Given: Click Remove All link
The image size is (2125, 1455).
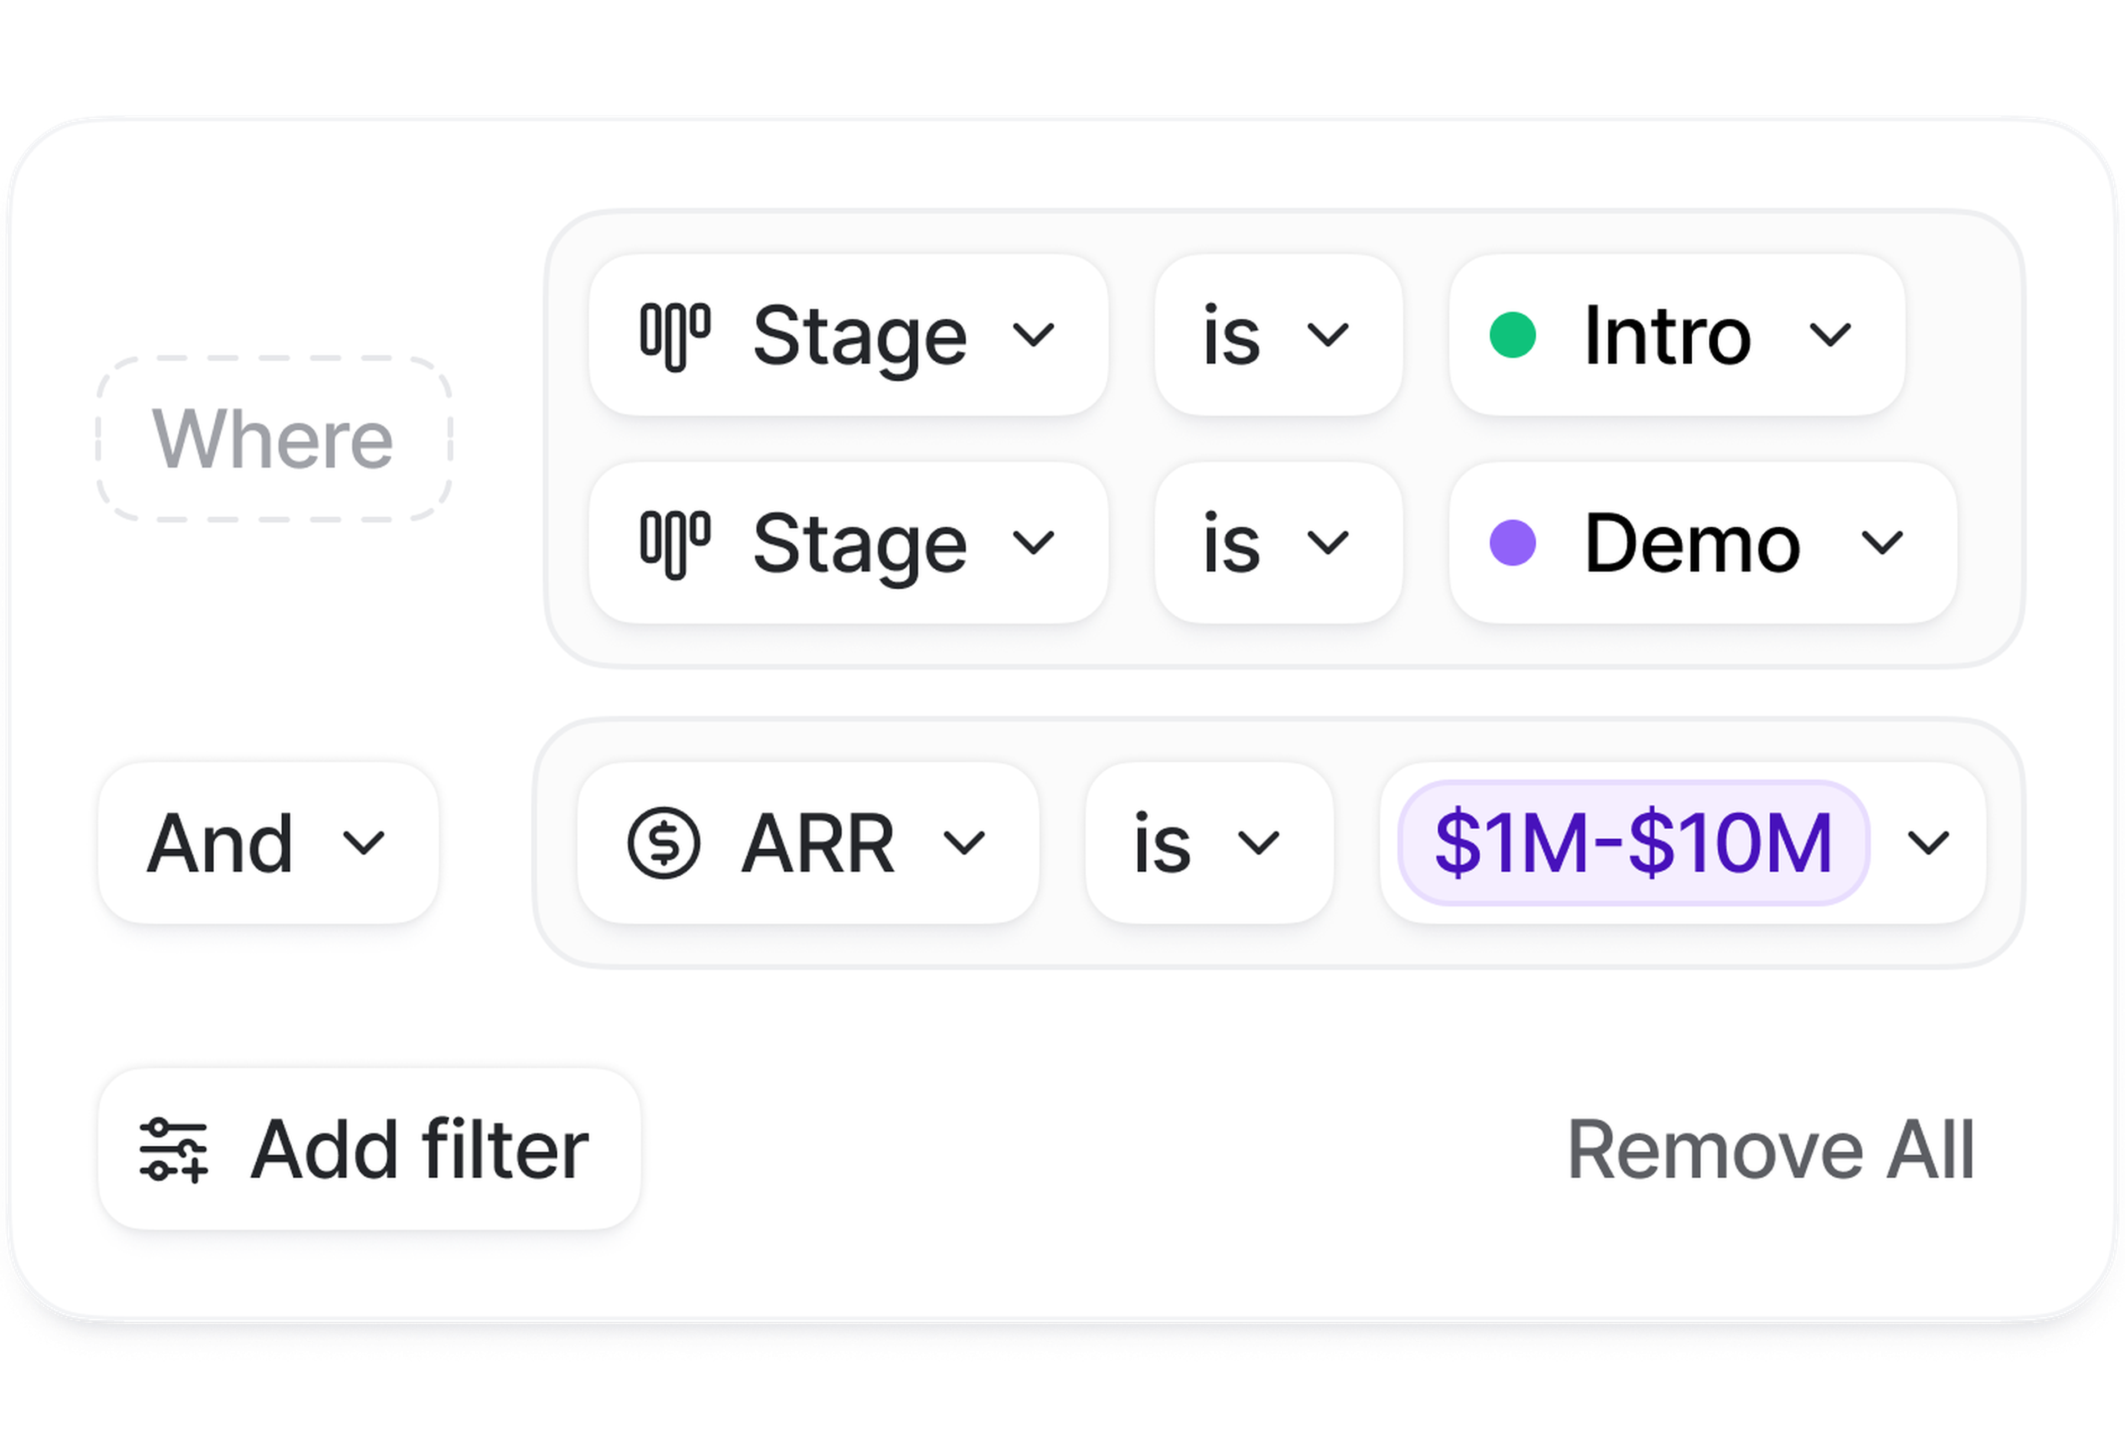Looking at the screenshot, I should coord(1771,1150).
